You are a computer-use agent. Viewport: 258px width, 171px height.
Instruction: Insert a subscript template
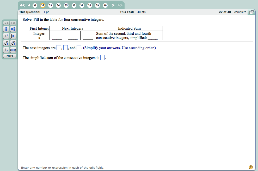coord(6,50)
